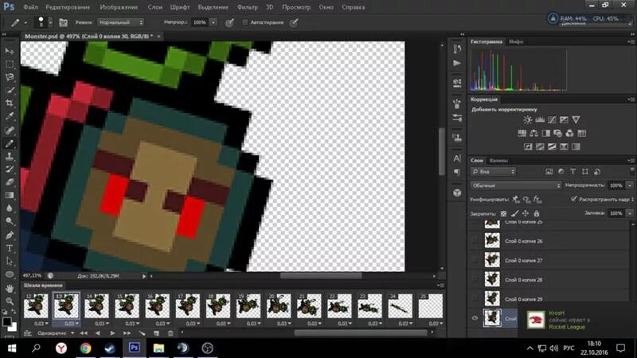This screenshot has height=358, width=637.
Task: Open the layer blend mode dropdown 'Обычные'
Action: [x=516, y=185]
